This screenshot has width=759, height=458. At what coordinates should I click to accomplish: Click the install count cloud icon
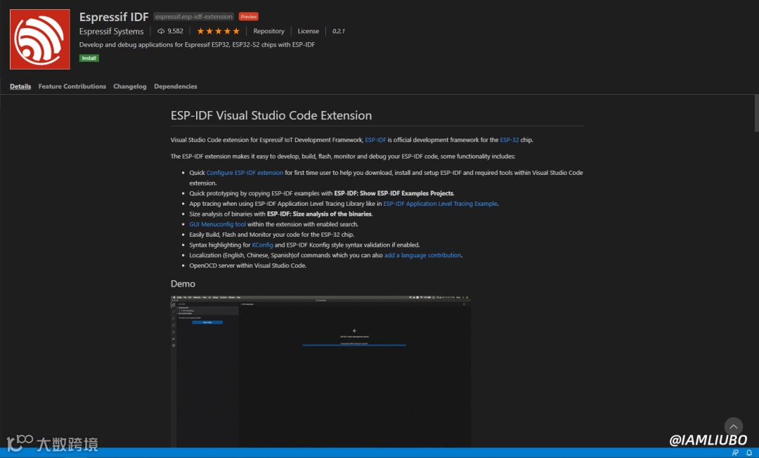click(x=161, y=31)
